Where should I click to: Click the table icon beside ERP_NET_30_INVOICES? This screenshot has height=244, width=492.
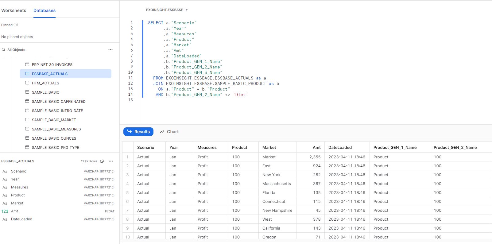point(27,64)
